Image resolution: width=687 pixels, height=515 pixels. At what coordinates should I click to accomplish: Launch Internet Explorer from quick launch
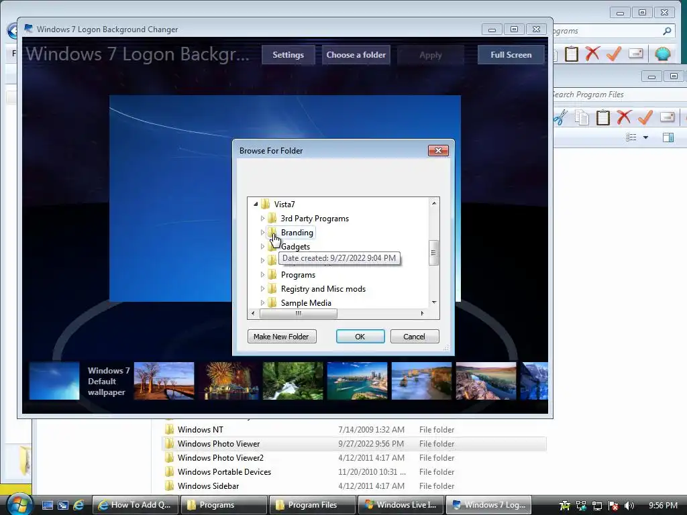[78, 505]
